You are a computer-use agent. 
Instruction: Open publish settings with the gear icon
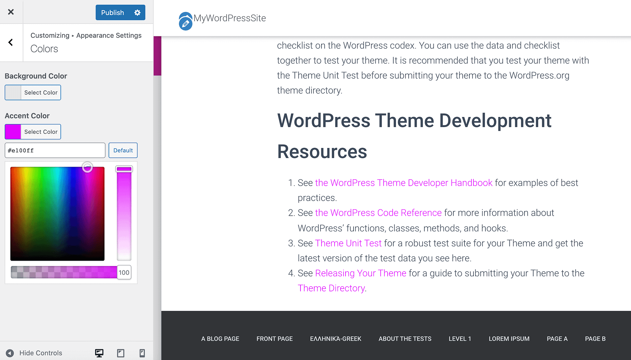pos(137,12)
